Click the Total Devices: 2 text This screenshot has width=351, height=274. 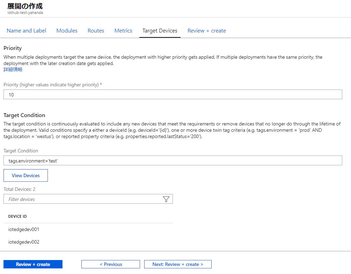click(20, 189)
